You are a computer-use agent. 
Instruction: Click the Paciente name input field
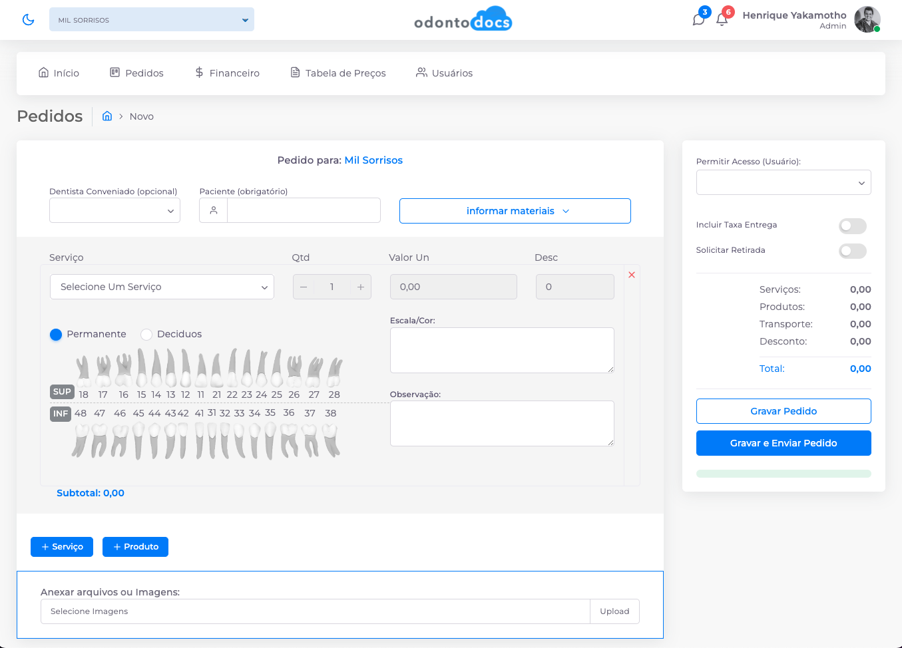click(304, 211)
